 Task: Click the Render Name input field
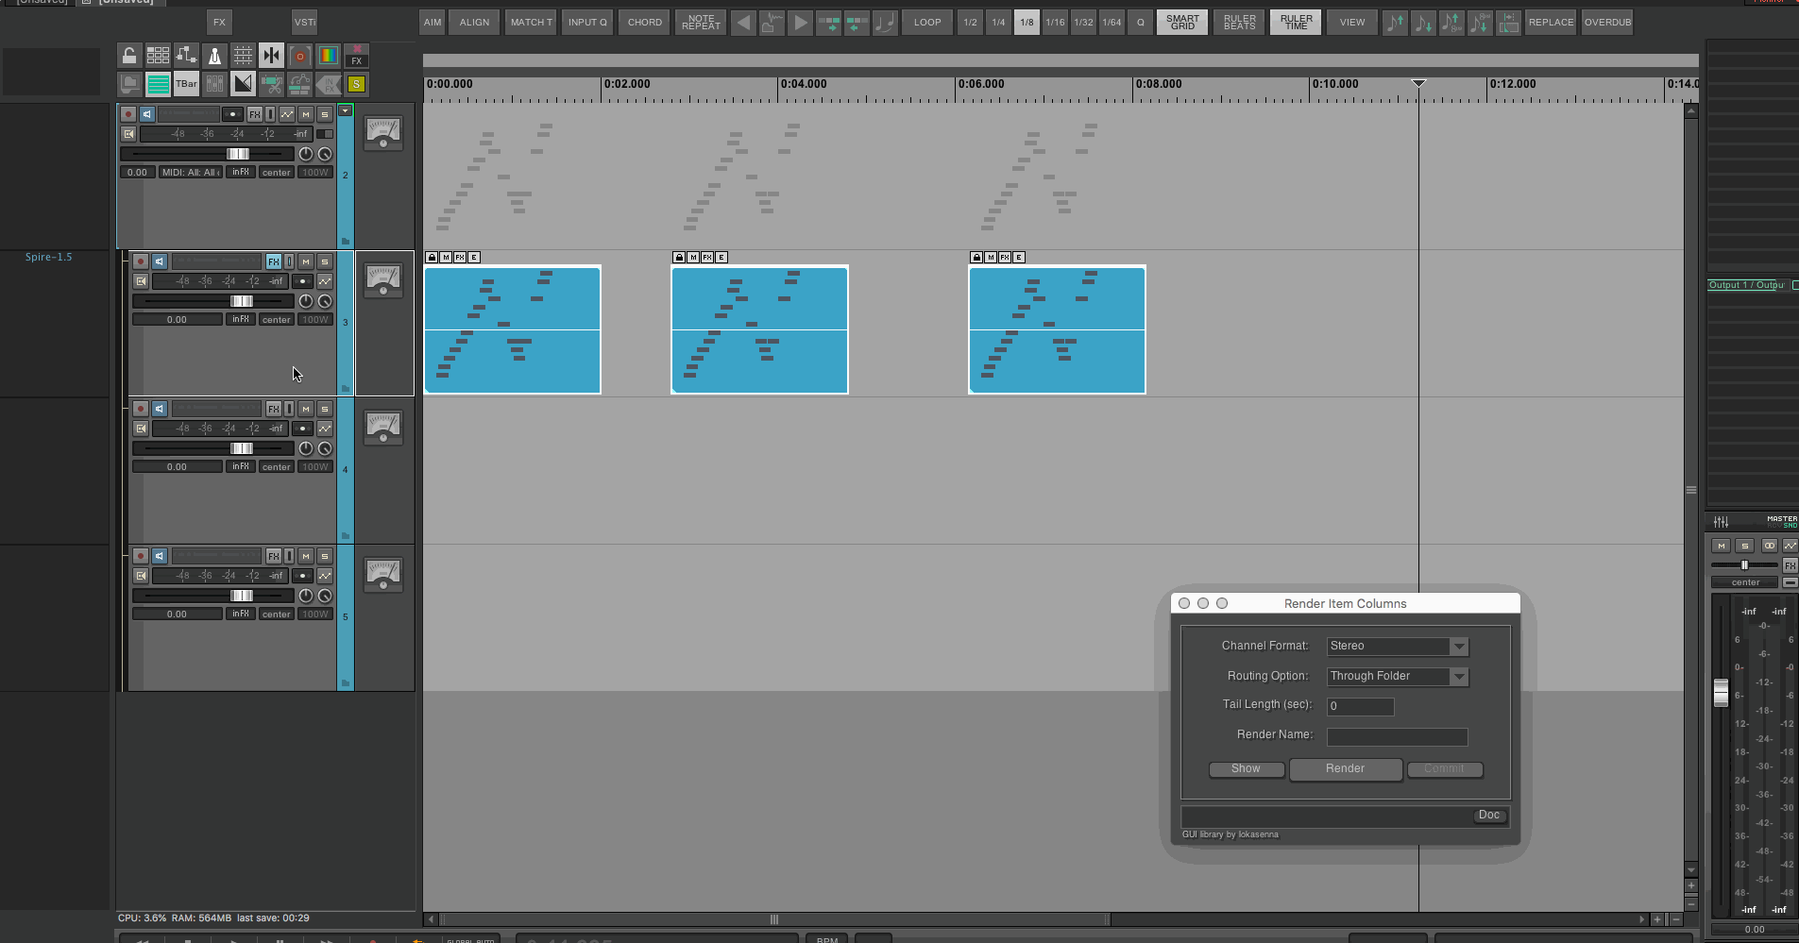(1398, 737)
